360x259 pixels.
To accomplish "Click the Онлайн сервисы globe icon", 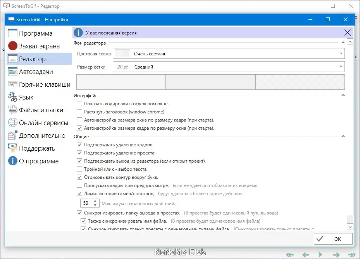I will pyautogui.click(x=13, y=122).
